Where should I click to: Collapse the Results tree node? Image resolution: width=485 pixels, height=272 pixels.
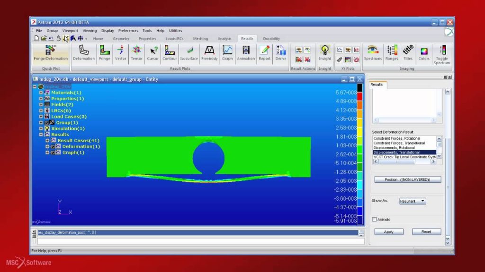(x=41, y=135)
